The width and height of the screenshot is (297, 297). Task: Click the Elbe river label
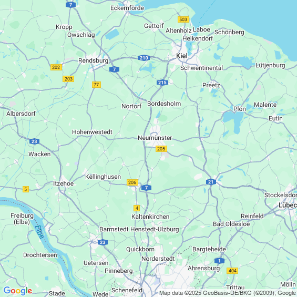coord(39,232)
